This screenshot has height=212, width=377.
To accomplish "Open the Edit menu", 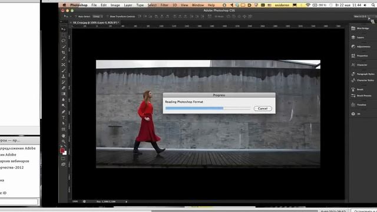I will (x=104, y=5).
